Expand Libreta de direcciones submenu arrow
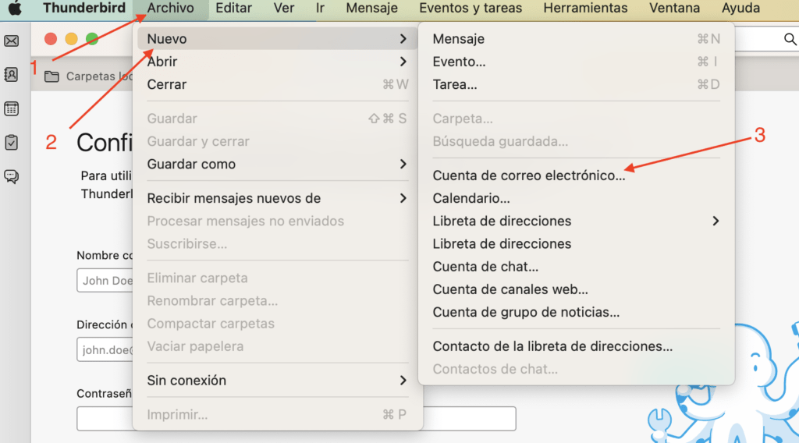799x443 pixels. click(x=716, y=221)
